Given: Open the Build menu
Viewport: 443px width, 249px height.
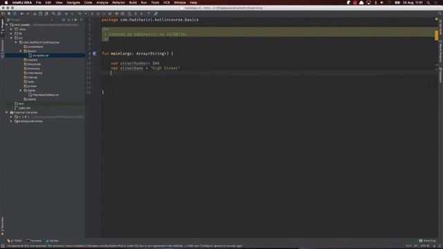Looking at the screenshot, I should [133, 3].
